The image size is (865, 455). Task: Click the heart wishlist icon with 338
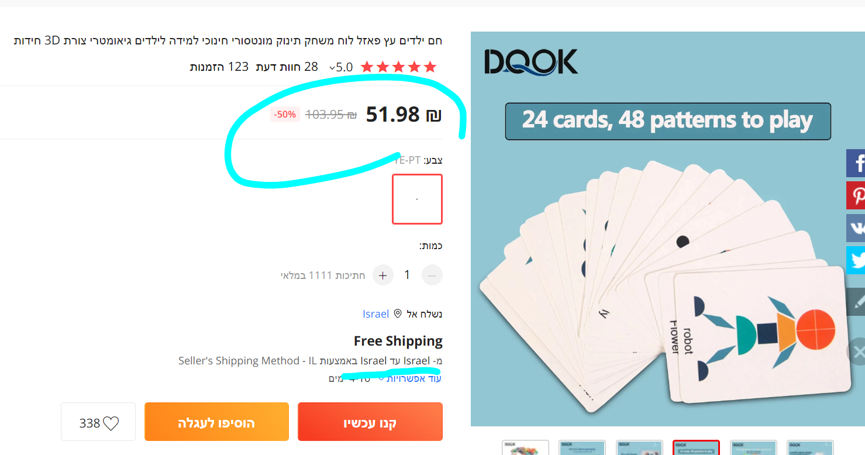tap(110, 423)
